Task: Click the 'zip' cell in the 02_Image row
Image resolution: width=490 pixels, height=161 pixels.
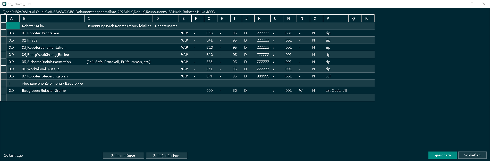Action: click(336, 40)
